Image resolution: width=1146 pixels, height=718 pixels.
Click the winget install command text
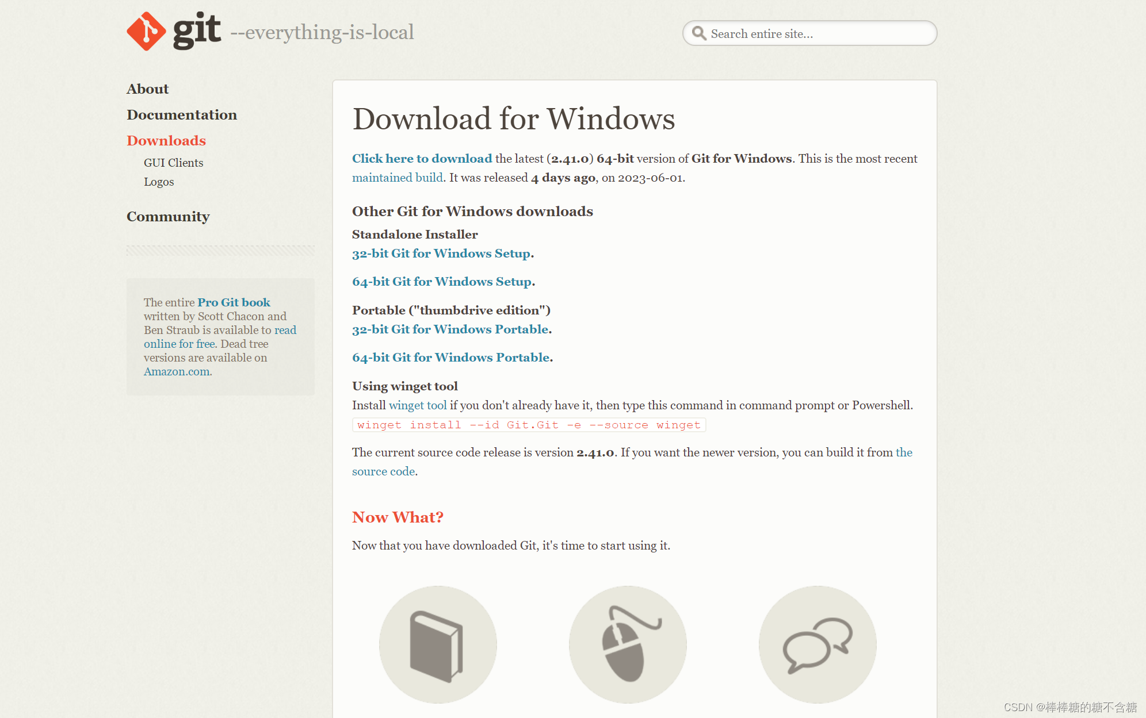coord(529,425)
